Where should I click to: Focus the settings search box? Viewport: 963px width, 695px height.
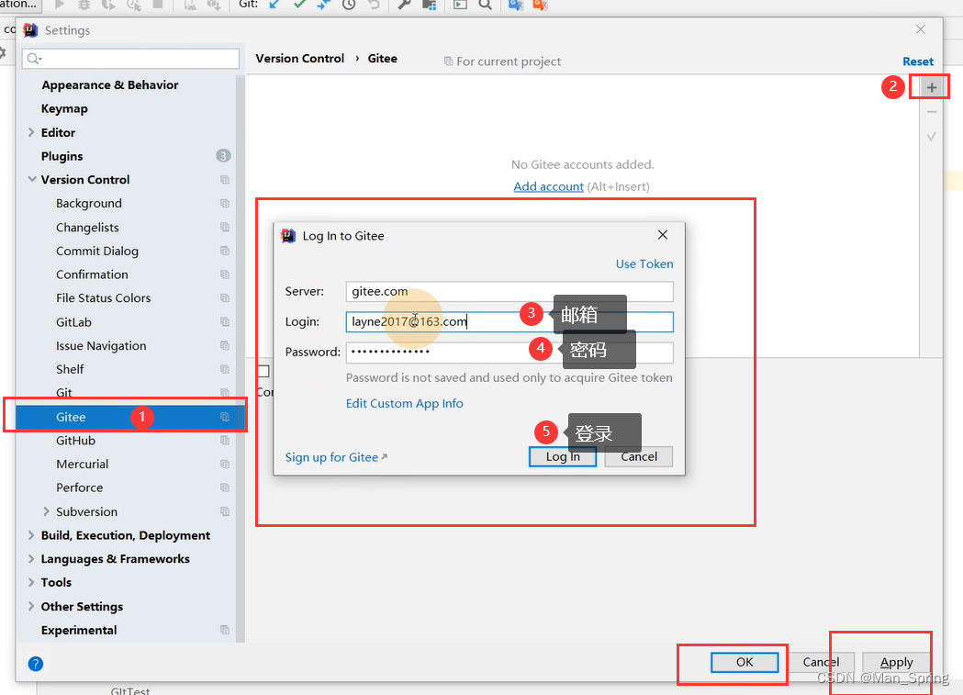tap(130, 59)
